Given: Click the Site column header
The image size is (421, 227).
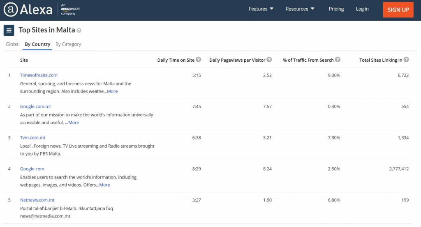Looking at the screenshot, I should click(x=24, y=60).
